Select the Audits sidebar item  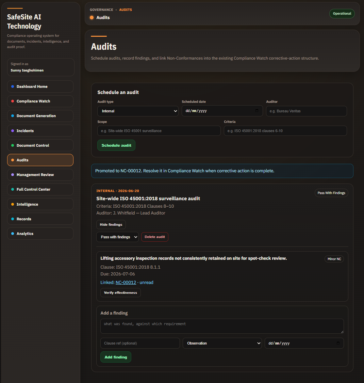(x=40, y=160)
